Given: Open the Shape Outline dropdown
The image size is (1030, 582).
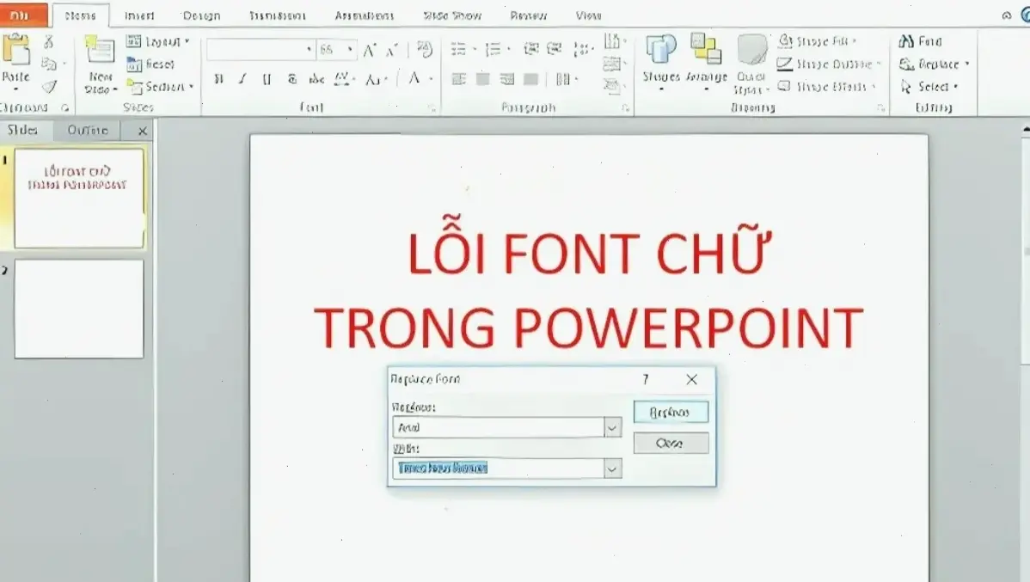Looking at the screenshot, I should 828,64.
